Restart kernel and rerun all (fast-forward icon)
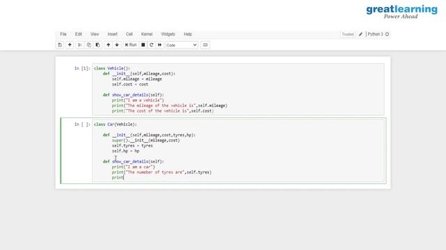 pyautogui.click(x=160, y=44)
